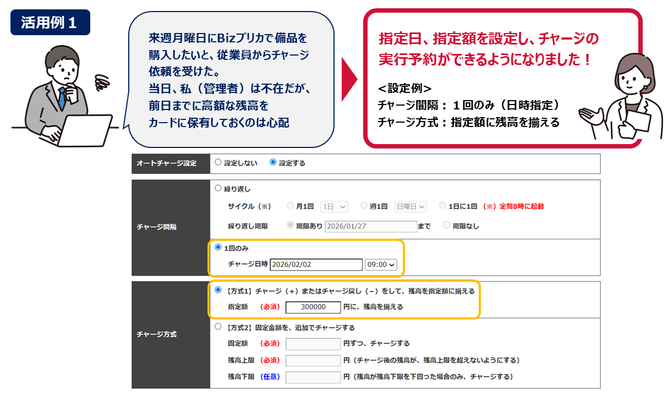
Task: Open the 日曜日 weekday dropdown
Action: click(x=410, y=206)
